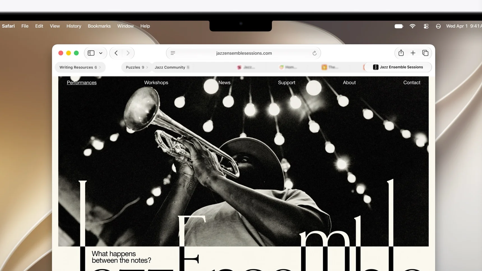The height and width of the screenshot is (271, 482).
Task: Go forward to the next page
Action: pos(128,53)
